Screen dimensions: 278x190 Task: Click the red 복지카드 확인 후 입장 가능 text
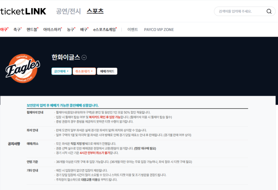point(105,117)
